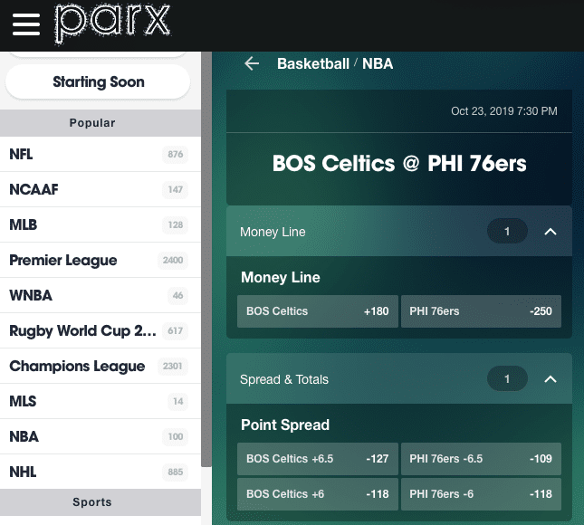Click the Premier League 2400 count

tap(173, 260)
